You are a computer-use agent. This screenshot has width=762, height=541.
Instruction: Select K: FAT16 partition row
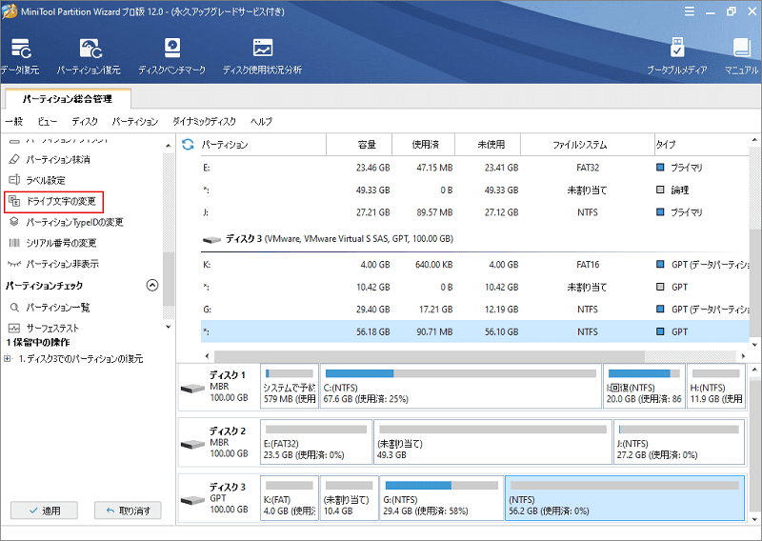(x=474, y=265)
